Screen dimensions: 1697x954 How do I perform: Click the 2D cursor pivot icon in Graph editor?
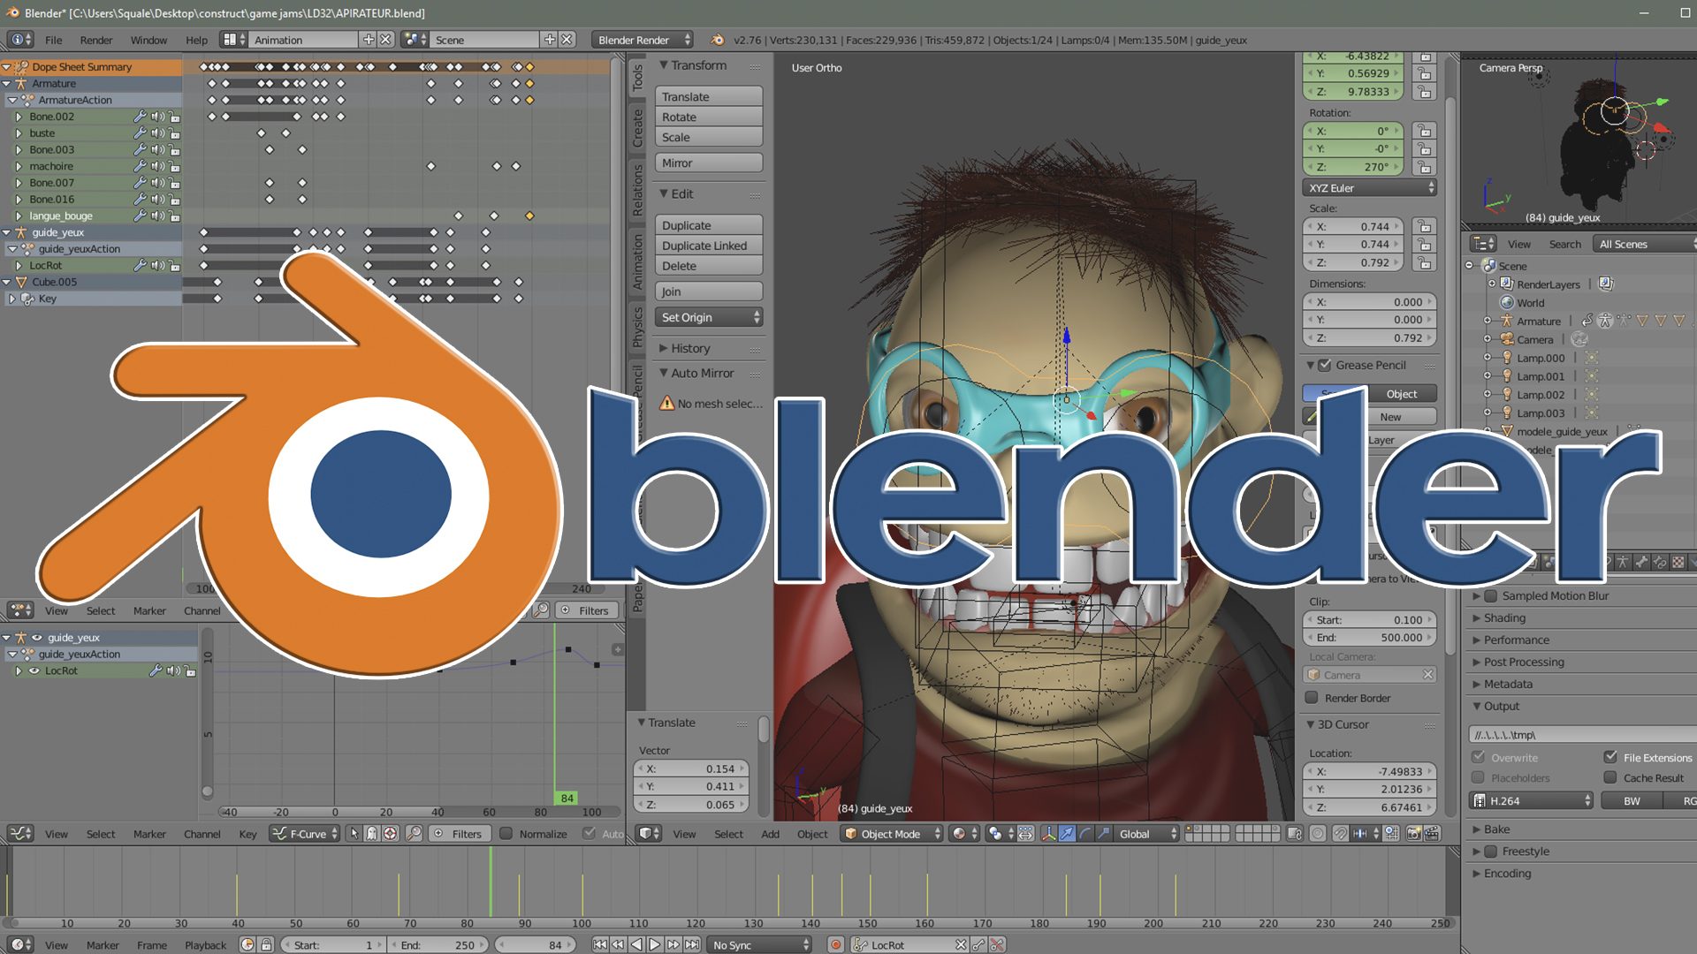(391, 834)
